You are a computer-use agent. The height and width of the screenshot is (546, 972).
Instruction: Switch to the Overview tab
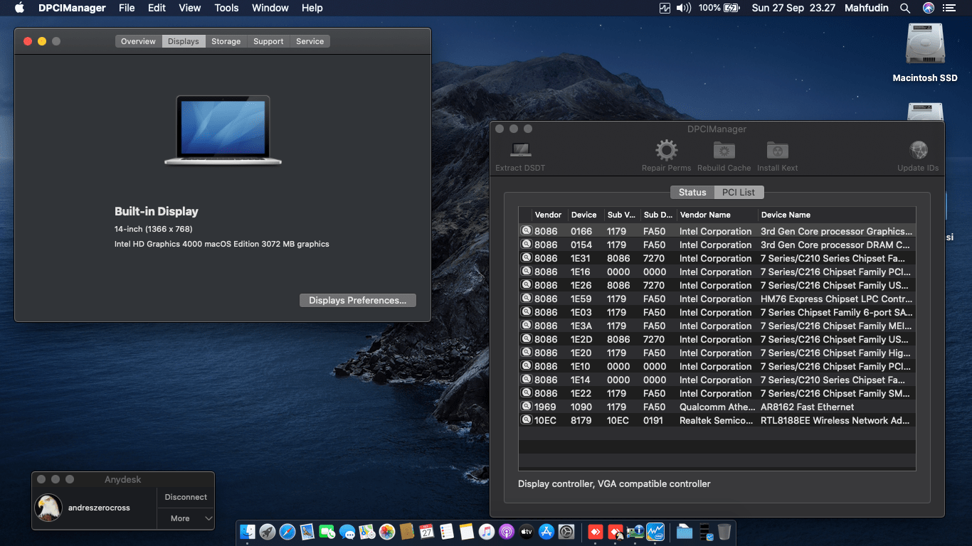coord(138,41)
